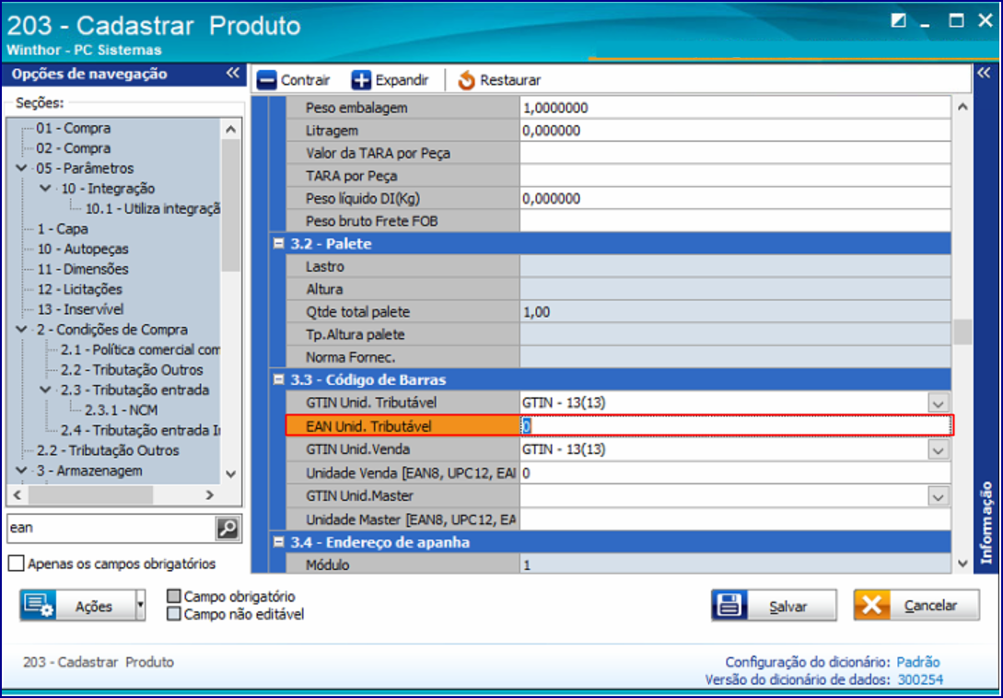Collapse the 05 - Parâmetros tree node

coord(21,169)
